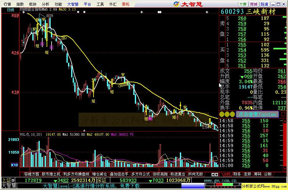The image size is (288, 190).
Task: Open the 指数 menu
Action: [20, 4]
